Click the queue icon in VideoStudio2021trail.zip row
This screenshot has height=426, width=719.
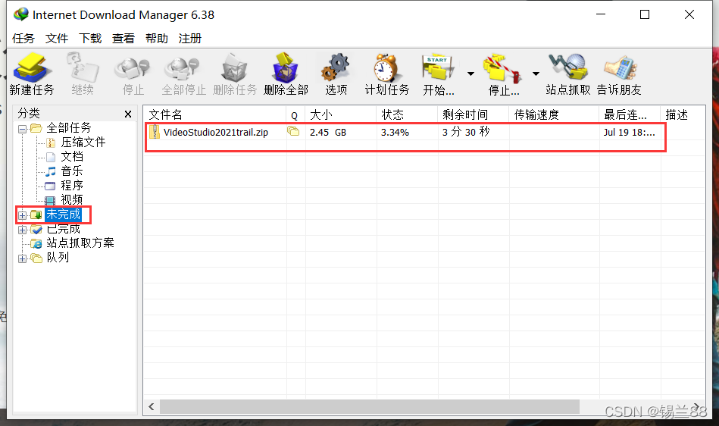(x=293, y=132)
